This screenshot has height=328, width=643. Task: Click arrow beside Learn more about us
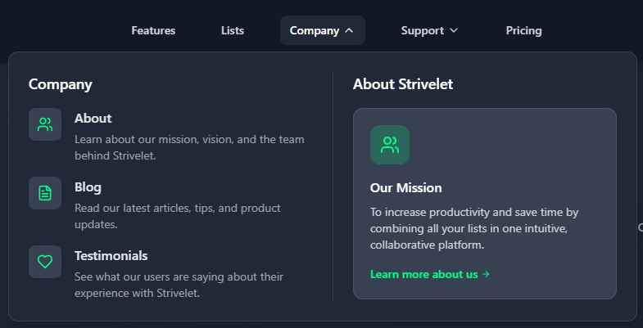[487, 275]
